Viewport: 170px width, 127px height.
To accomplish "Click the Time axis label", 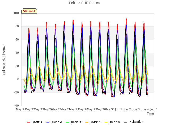I will pos(150,114).
